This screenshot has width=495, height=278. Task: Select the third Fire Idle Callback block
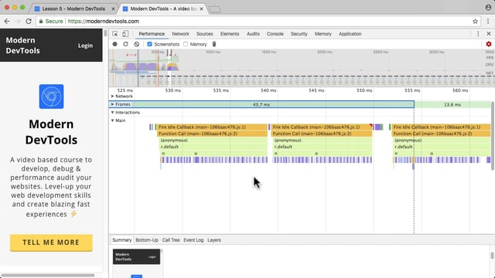pyautogui.click(x=442, y=127)
